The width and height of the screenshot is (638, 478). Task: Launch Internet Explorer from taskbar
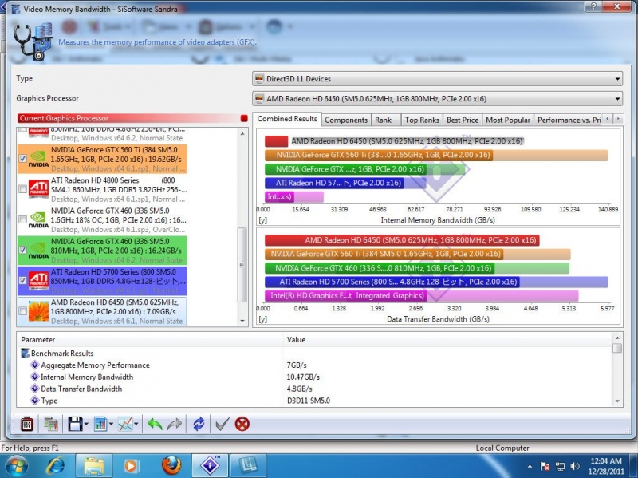[x=55, y=466]
